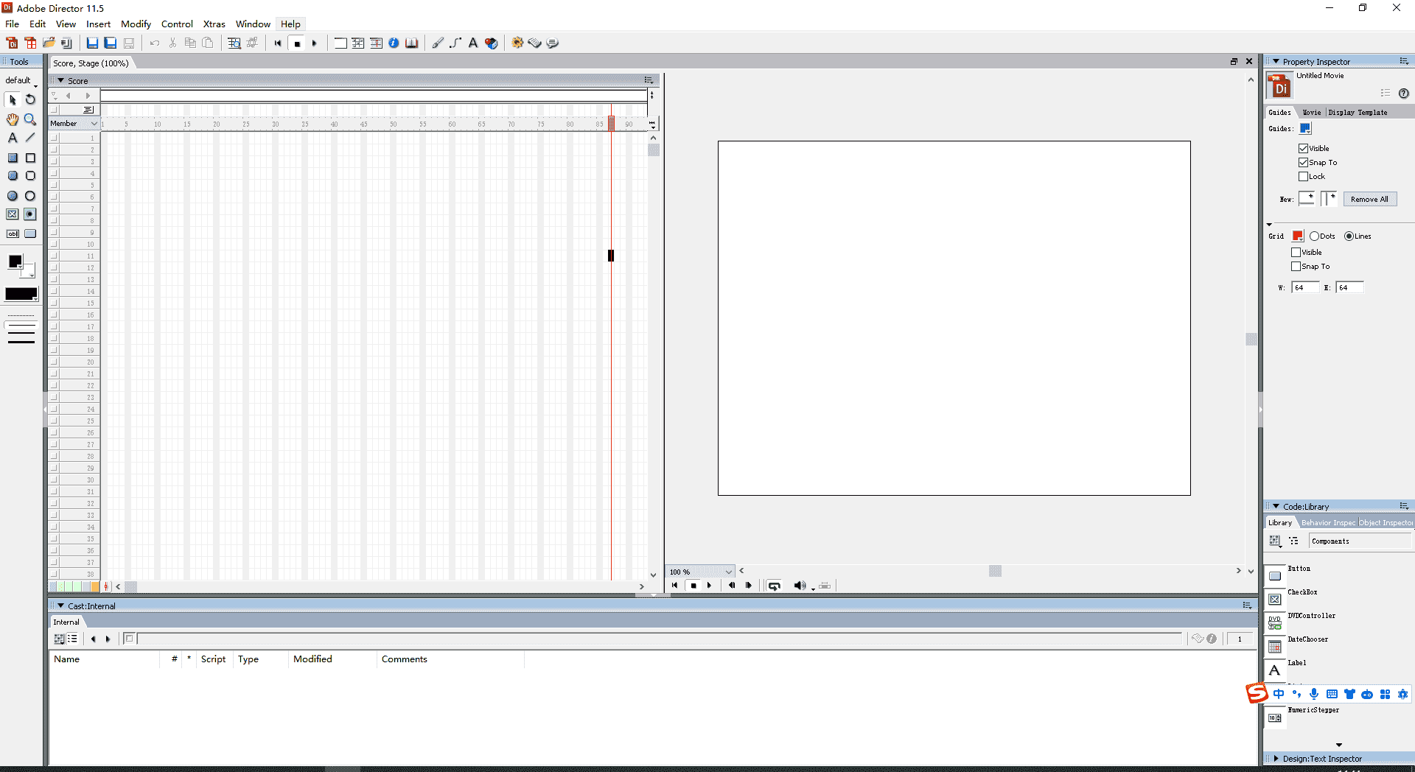Select the Filled Rectangle tool
1415x772 pixels.
coord(13,158)
